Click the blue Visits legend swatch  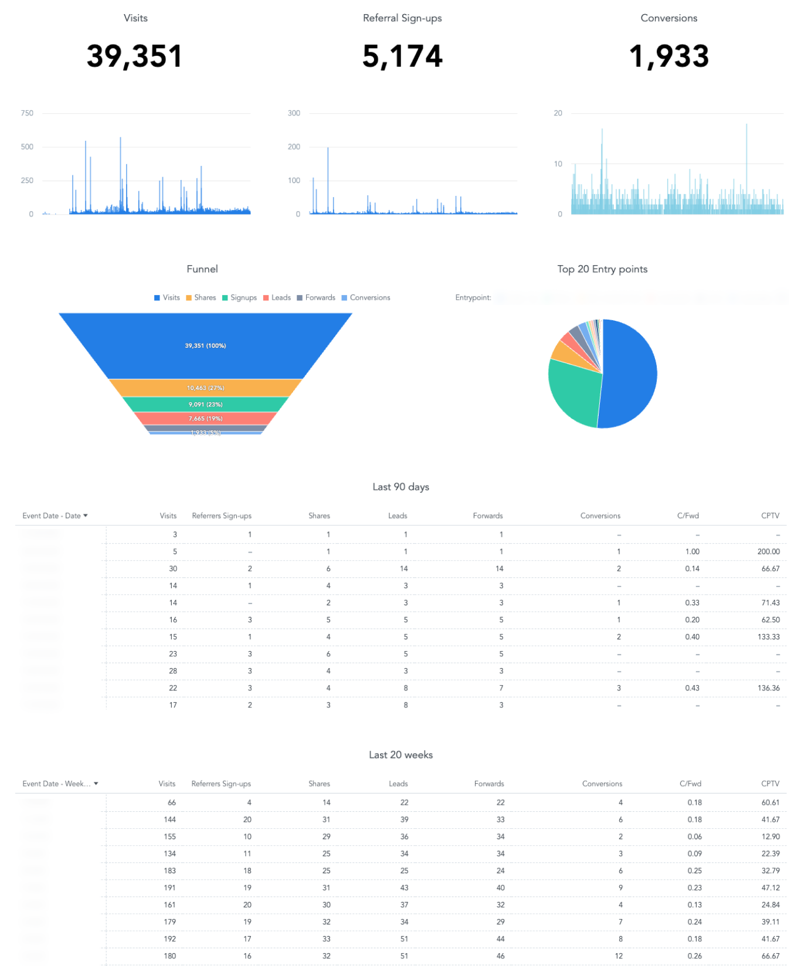coord(157,298)
